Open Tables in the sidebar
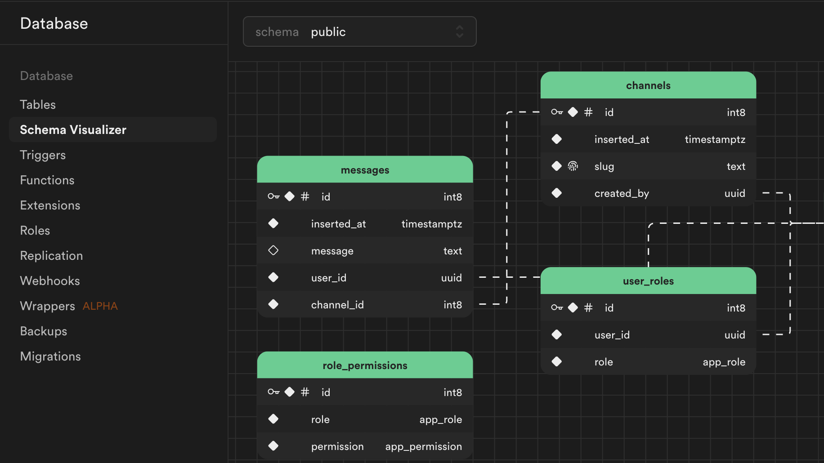Viewport: 824px width, 463px height. (38, 105)
